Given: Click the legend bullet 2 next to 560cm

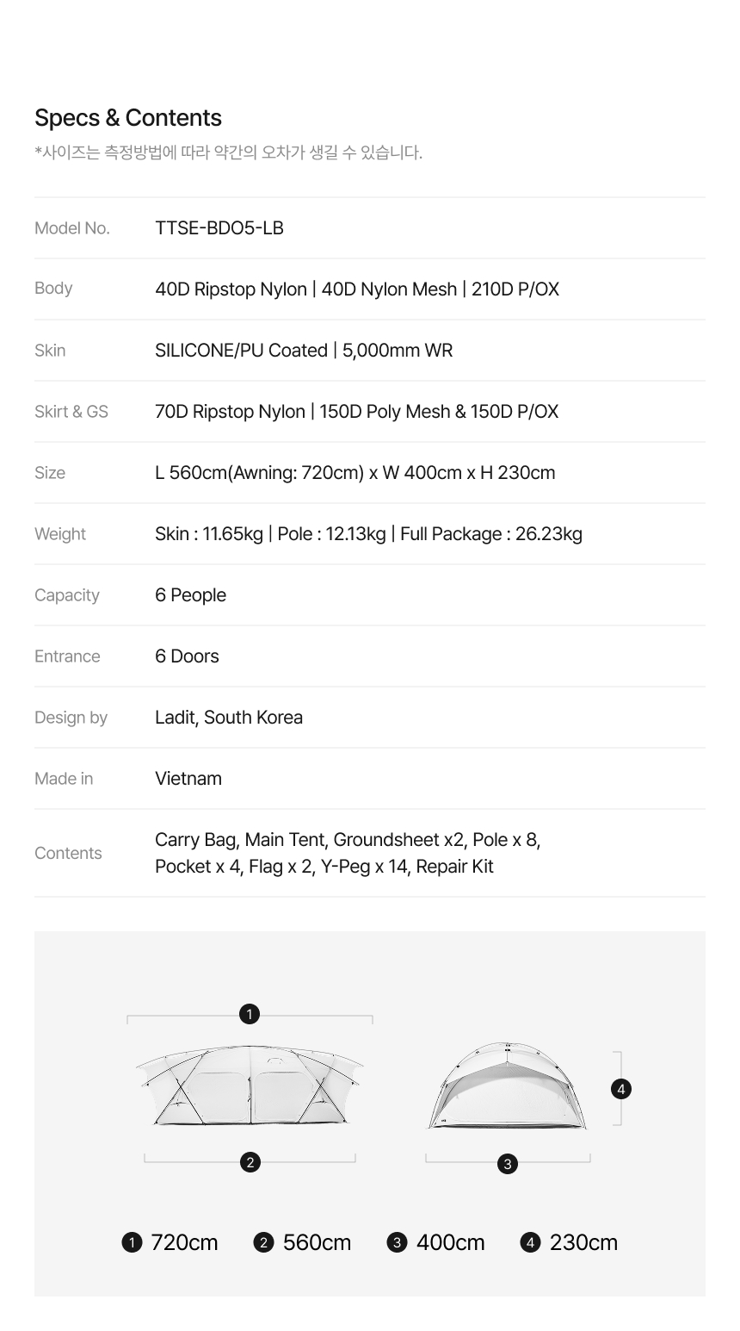Looking at the screenshot, I should pyautogui.click(x=264, y=1242).
